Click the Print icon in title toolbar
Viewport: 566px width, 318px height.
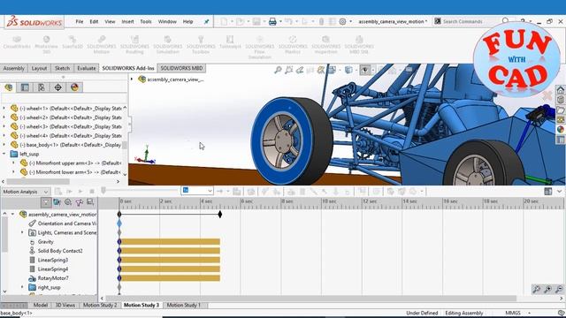pyautogui.click(x=272, y=21)
